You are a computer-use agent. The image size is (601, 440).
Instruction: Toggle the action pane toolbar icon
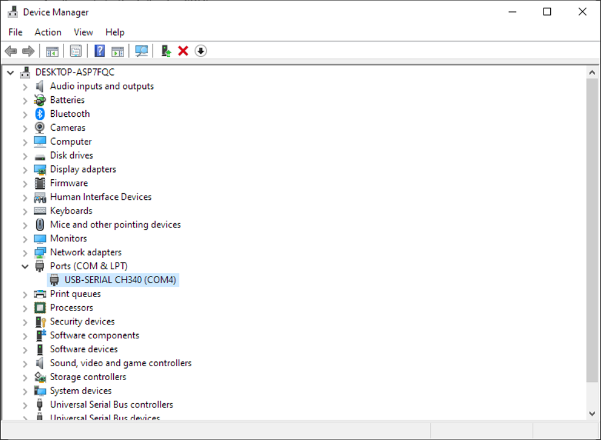tap(117, 51)
